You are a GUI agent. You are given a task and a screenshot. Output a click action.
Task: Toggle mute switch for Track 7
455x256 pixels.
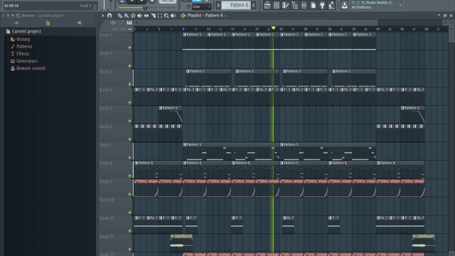click(129, 158)
